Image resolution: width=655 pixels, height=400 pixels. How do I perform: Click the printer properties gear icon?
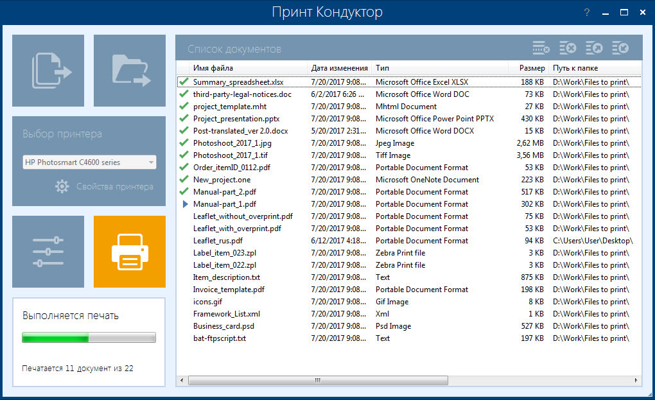[62, 186]
